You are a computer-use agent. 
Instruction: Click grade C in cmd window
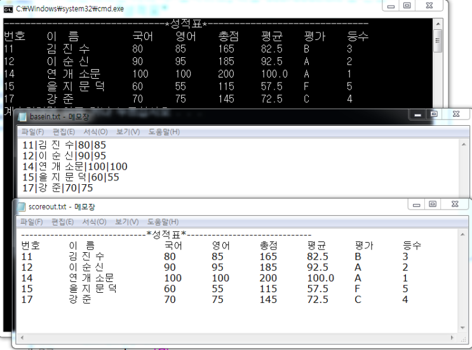click(306, 99)
